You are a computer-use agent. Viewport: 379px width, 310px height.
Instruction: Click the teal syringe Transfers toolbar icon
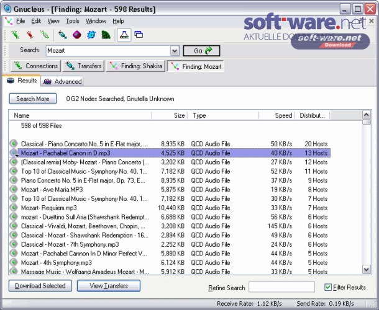[62, 35]
